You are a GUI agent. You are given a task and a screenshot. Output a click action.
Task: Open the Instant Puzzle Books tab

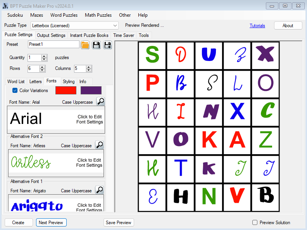(89, 35)
